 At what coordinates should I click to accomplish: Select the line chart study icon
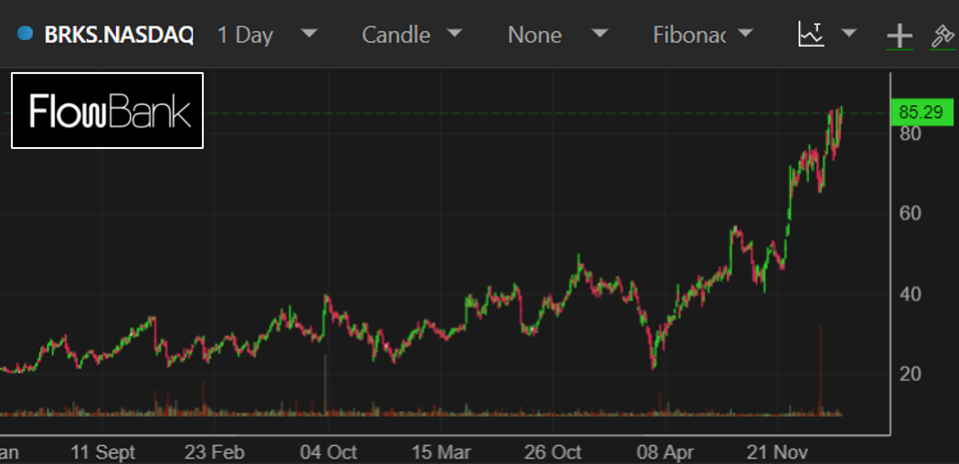point(811,35)
